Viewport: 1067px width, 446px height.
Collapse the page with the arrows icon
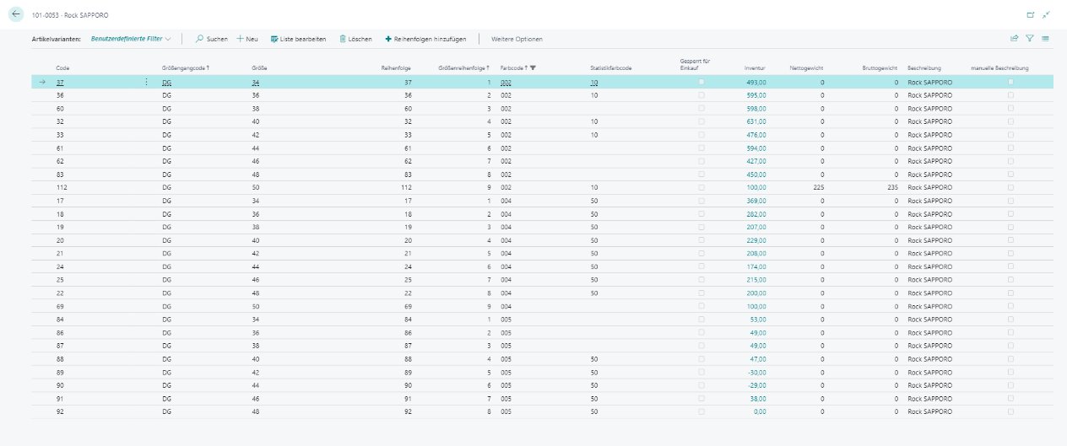tap(1047, 15)
